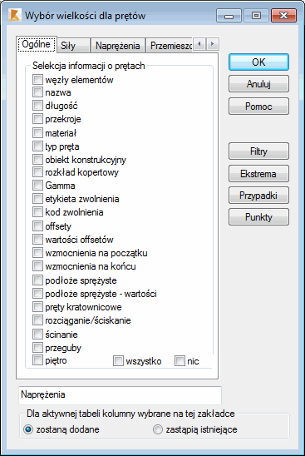Switch to the Siły tab
The image size is (305, 456).
click(x=74, y=46)
